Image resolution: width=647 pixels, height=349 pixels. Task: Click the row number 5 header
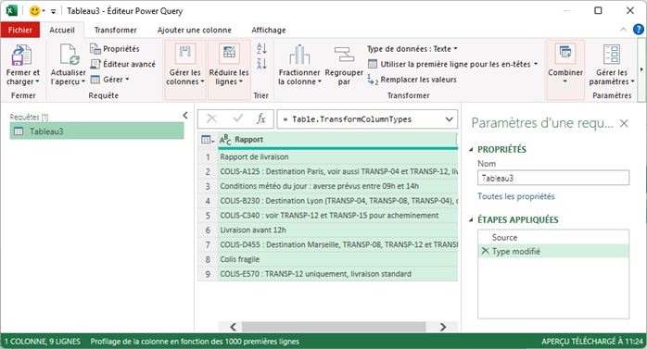coord(208,215)
